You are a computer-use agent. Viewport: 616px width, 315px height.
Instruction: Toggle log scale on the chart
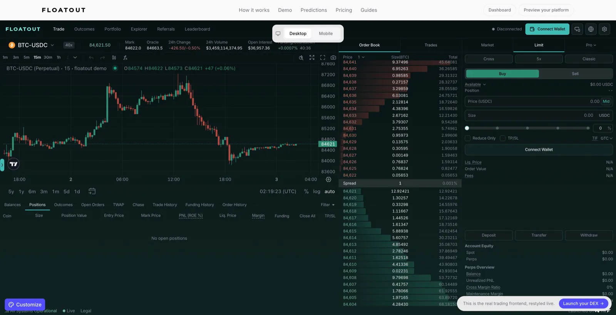click(x=316, y=191)
